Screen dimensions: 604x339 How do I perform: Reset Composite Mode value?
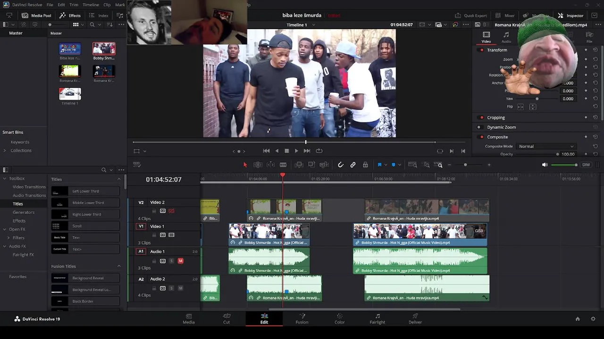[596, 146]
